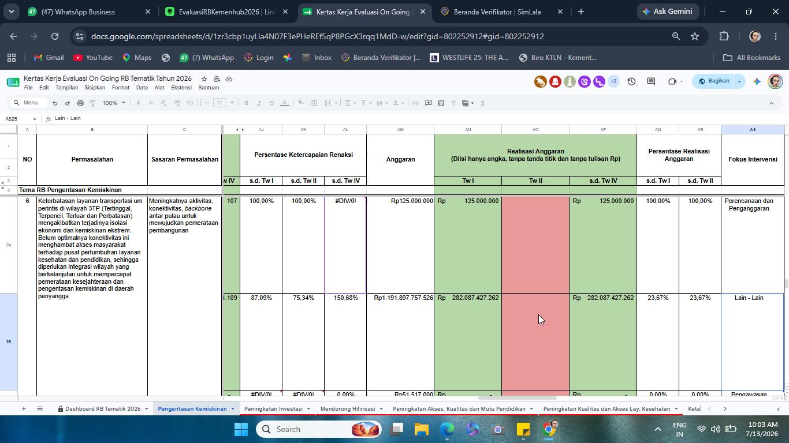Viewport: 789px width, 443px height.
Task: Star the document title
Action: [204, 78]
